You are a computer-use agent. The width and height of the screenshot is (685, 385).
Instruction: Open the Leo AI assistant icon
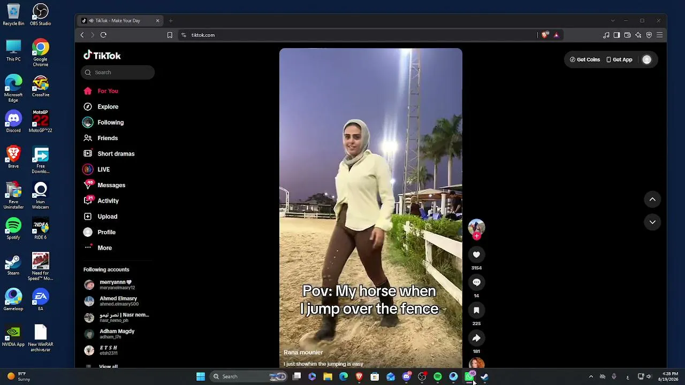pyautogui.click(x=638, y=35)
